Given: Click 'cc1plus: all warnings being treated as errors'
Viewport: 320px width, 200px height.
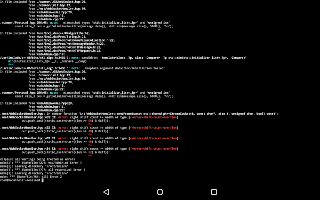Looking at the screenshot, I should [37, 159].
